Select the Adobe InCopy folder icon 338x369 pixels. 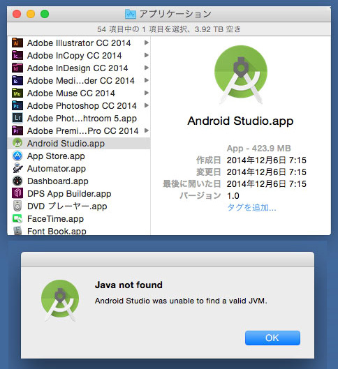coord(17,56)
